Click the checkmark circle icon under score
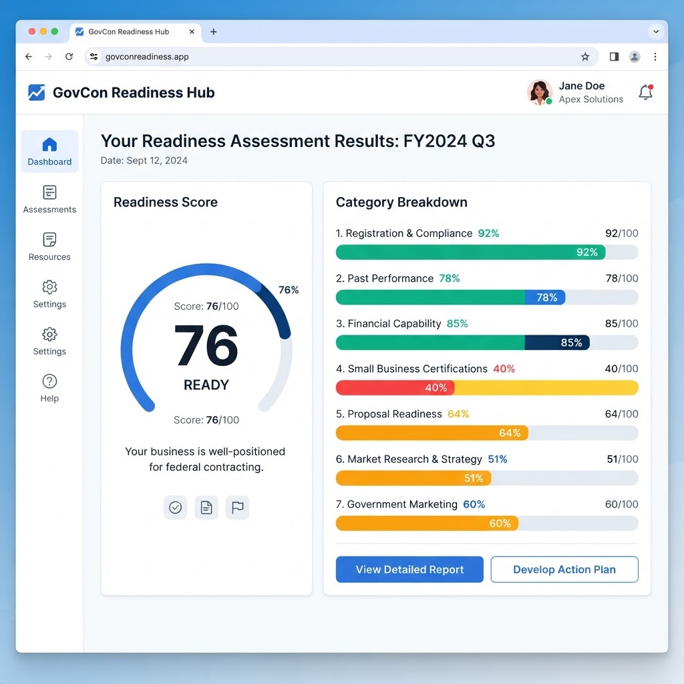Viewport: 684px width, 684px height. coord(176,508)
